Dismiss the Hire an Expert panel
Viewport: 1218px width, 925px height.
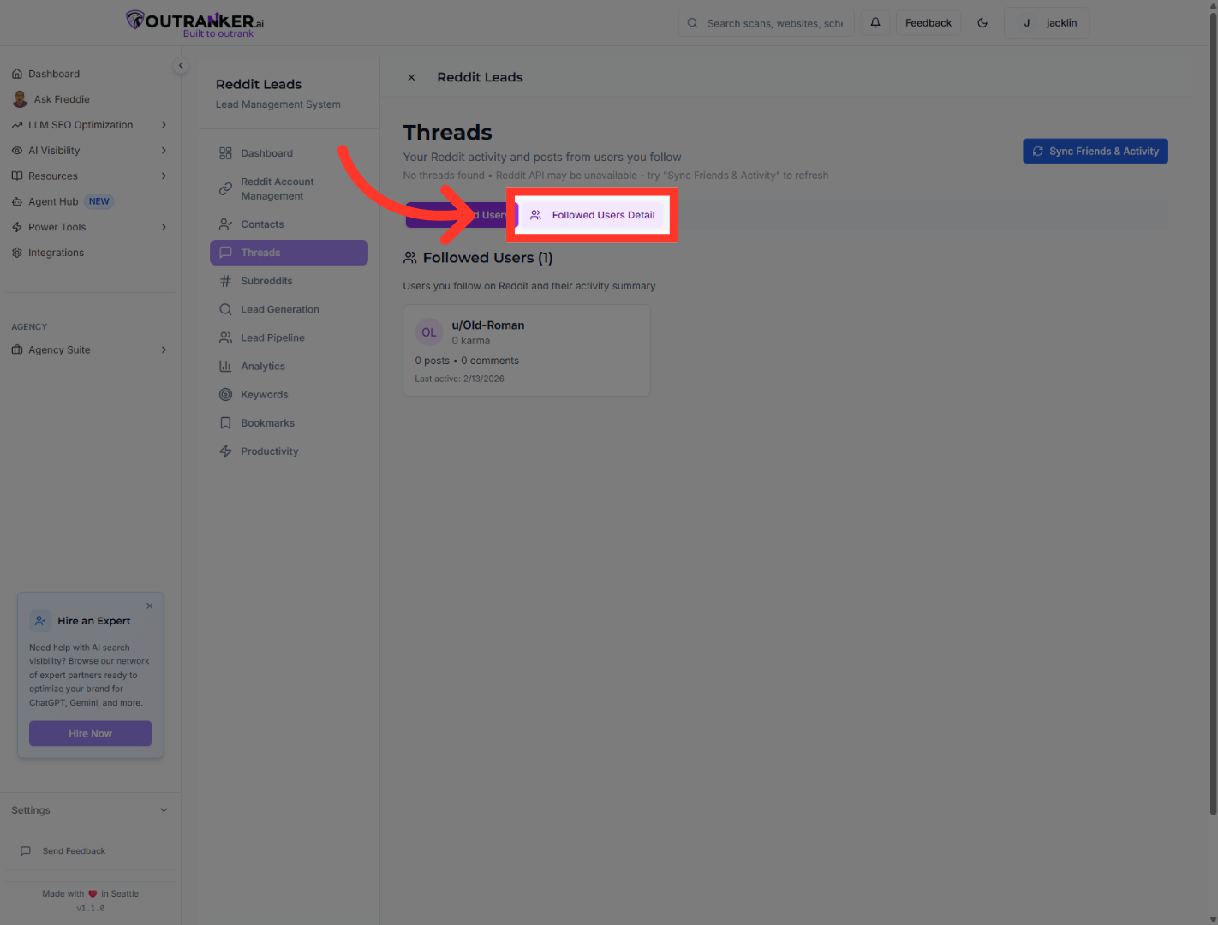pos(149,606)
